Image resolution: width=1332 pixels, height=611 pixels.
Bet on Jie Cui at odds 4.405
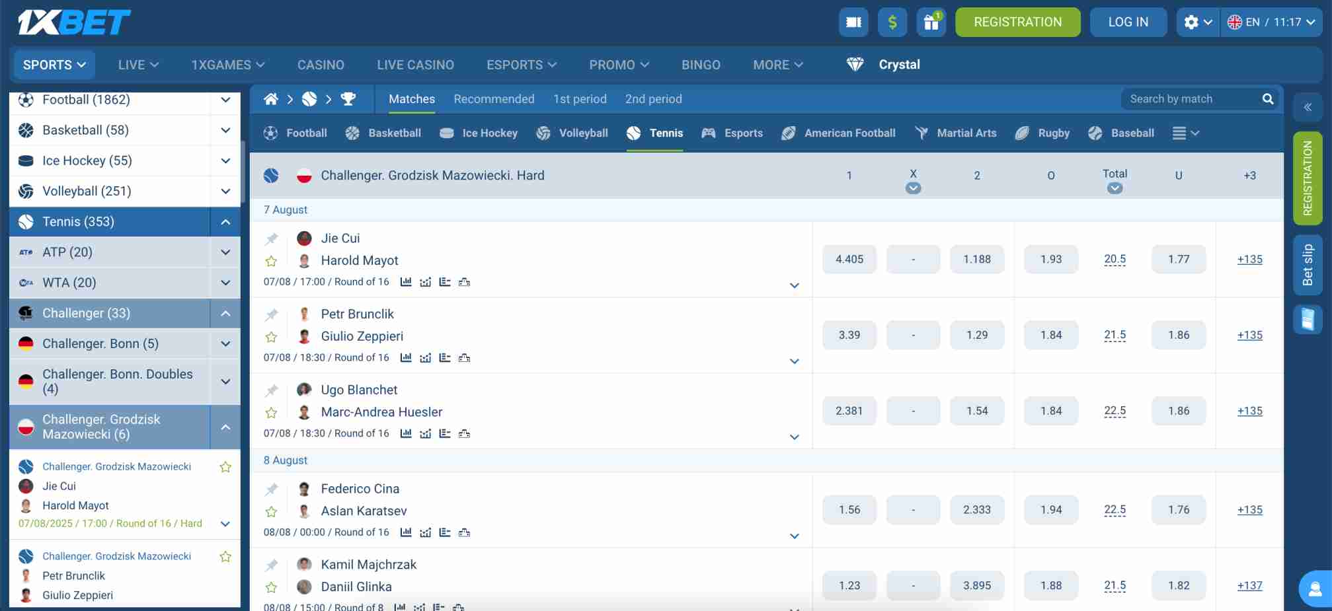pyautogui.click(x=849, y=260)
